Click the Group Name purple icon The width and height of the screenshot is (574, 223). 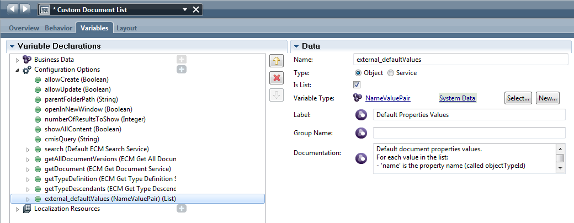[x=362, y=133]
